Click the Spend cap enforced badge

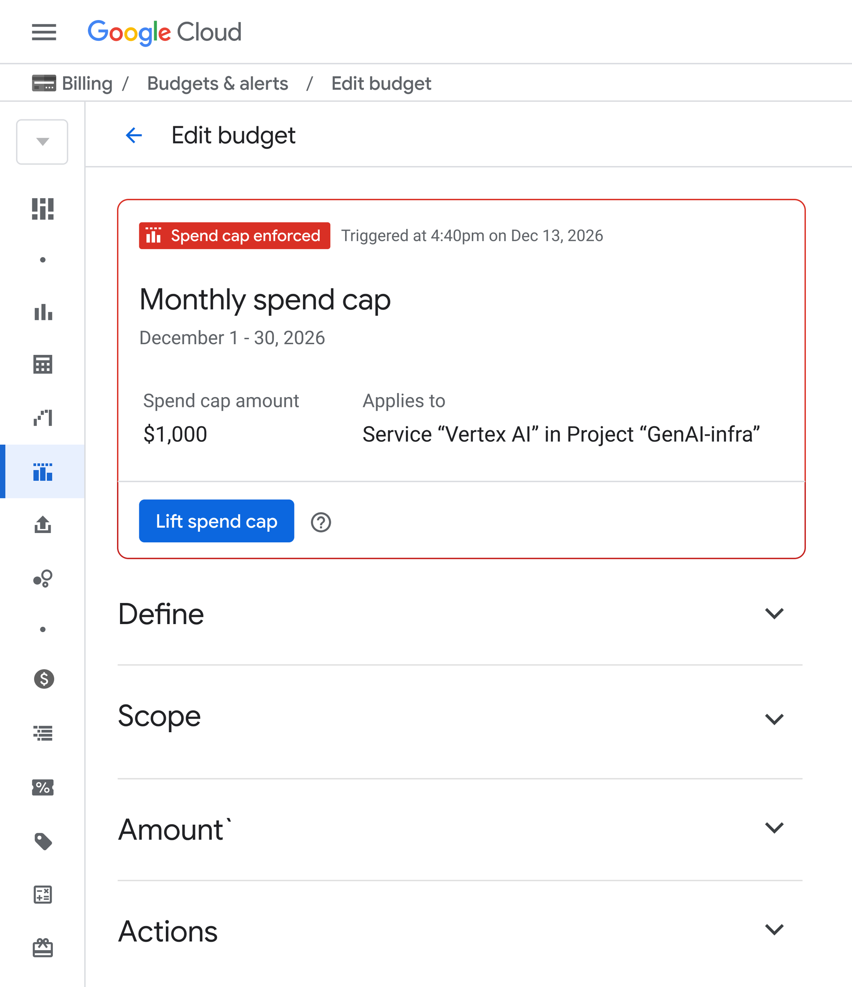tap(235, 236)
